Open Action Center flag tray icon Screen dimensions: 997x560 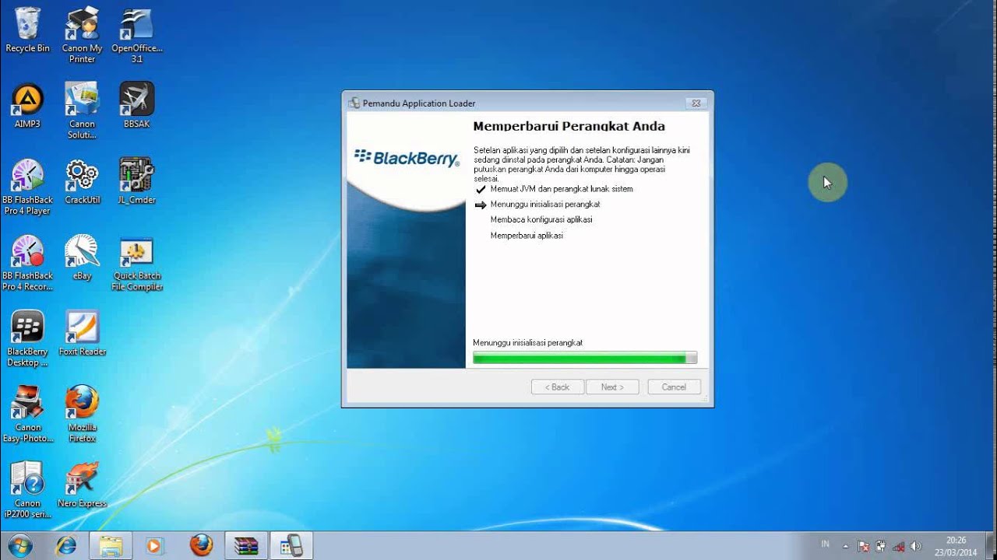click(863, 546)
